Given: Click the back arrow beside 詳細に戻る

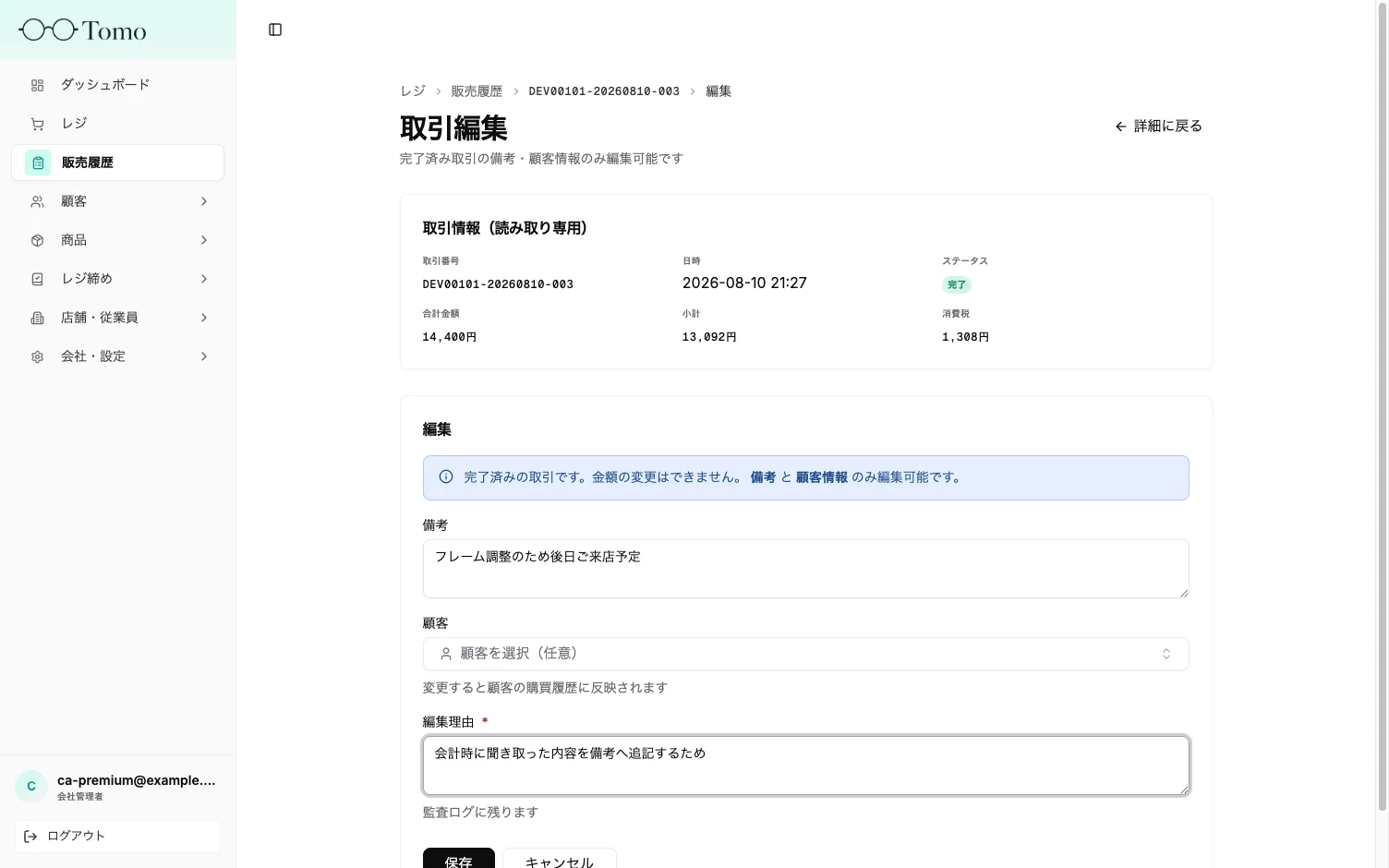Looking at the screenshot, I should (x=1120, y=127).
